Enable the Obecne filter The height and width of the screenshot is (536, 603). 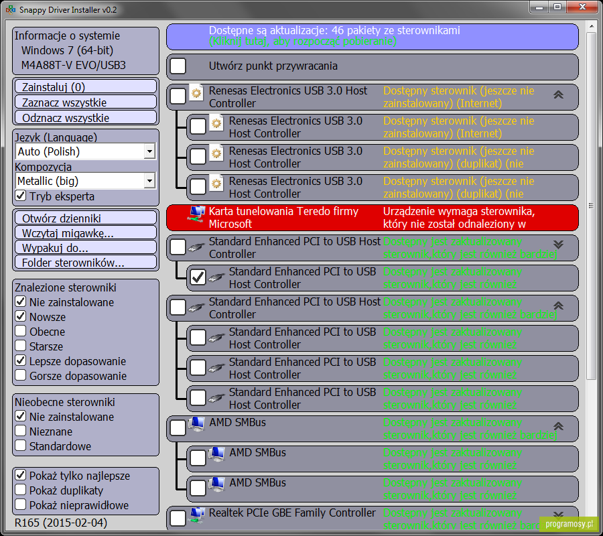click(x=21, y=331)
